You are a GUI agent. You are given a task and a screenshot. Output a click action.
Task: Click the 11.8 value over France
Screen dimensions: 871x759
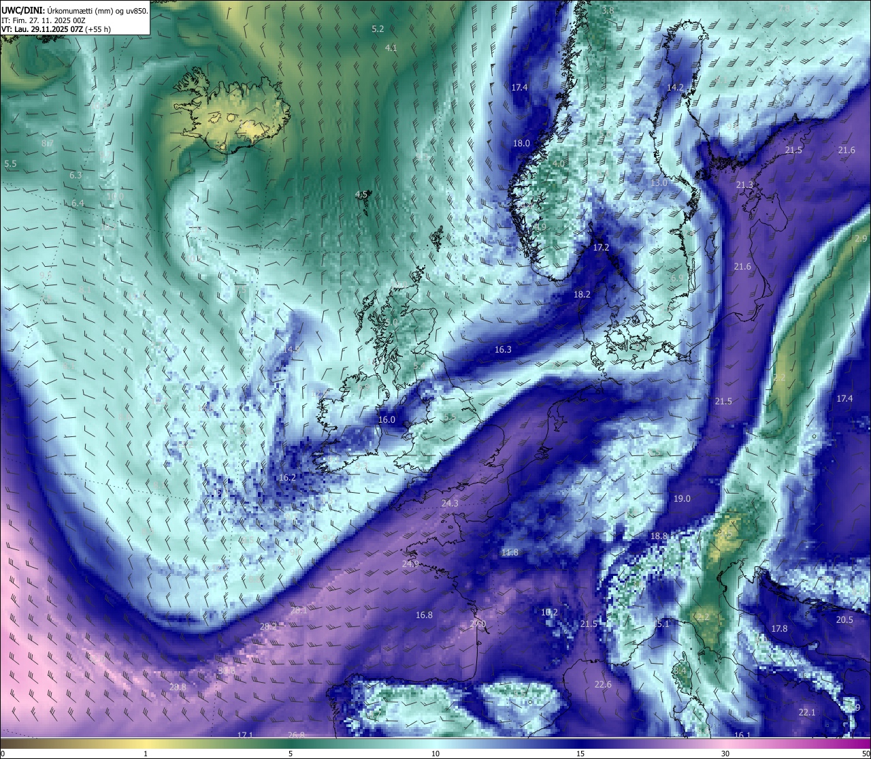(510, 552)
